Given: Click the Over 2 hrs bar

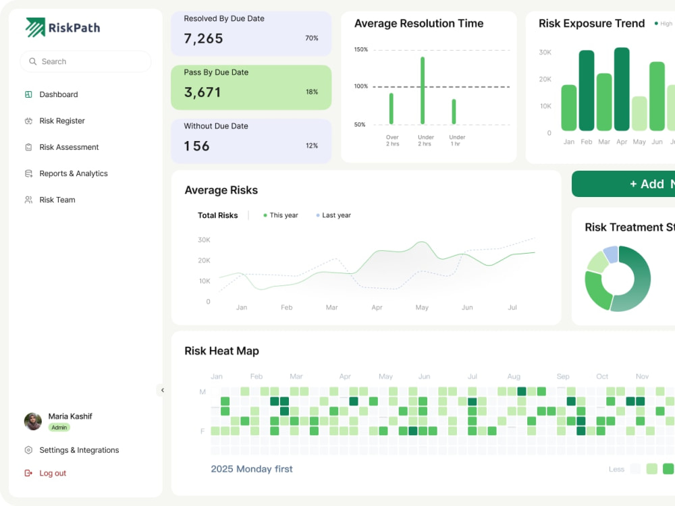Looking at the screenshot, I should tap(391, 109).
